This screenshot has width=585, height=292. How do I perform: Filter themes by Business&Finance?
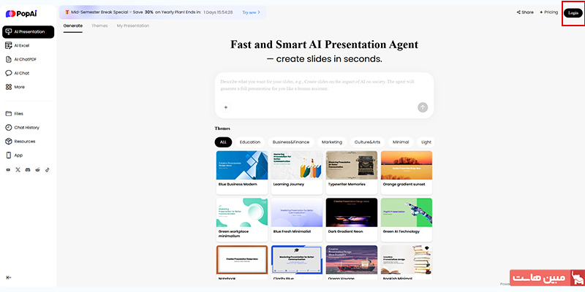[x=291, y=142]
